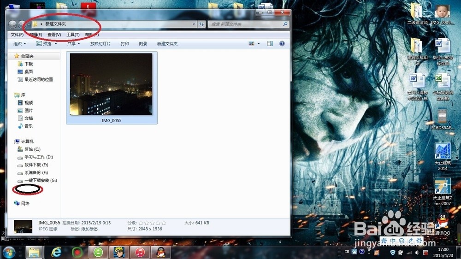Select 收藏夹 in the navigation pane

[27, 56]
